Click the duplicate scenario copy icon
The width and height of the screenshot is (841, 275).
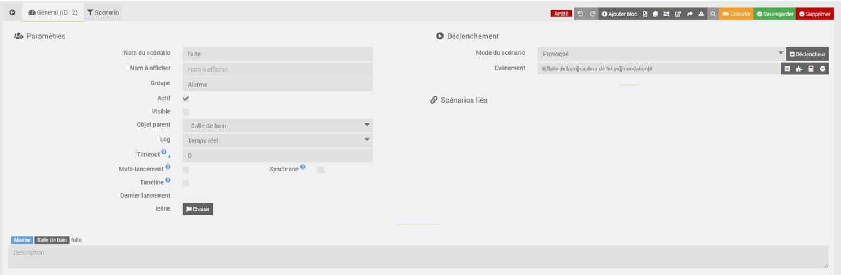pyautogui.click(x=656, y=14)
